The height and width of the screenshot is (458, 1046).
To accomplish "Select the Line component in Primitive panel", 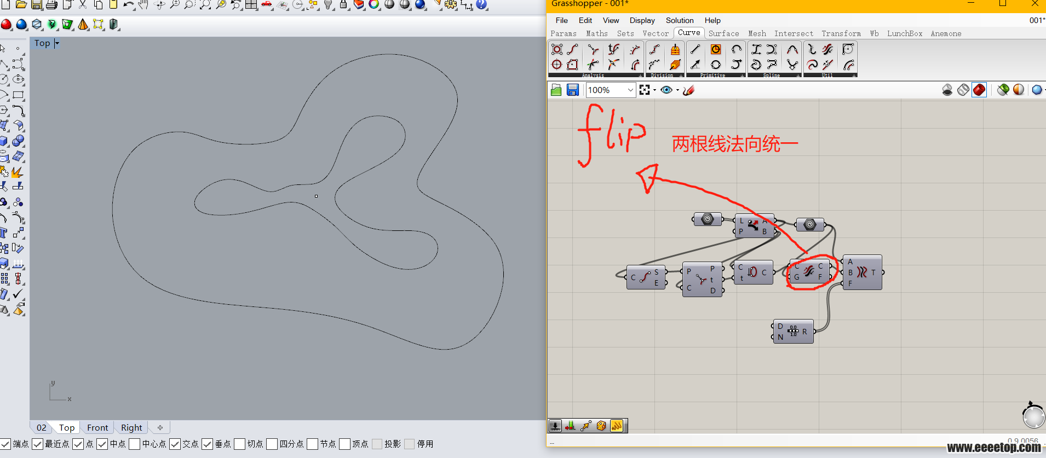I will coord(695,49).
